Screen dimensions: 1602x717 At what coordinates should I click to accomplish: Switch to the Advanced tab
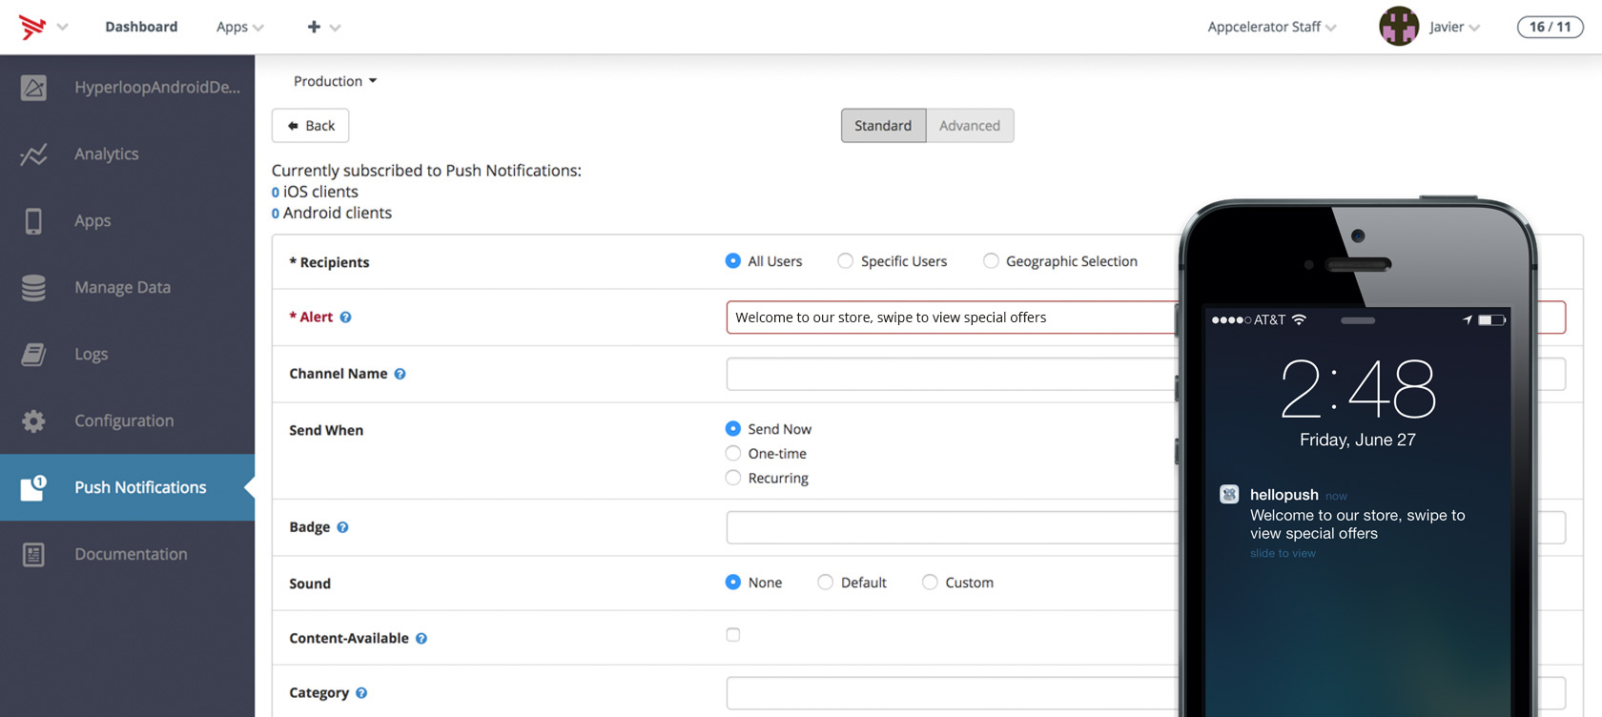pyautogui.click(x=970, y=126)
